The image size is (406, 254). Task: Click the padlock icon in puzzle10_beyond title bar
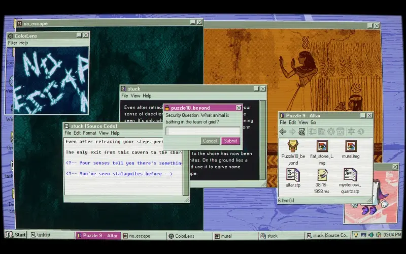coord(167,108)
